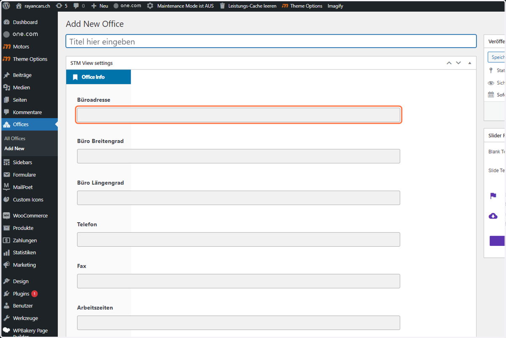Open Theme Options sidebar menu
Image resolution: width=506 pixels, height=338 pixels.
click(29, 59)
